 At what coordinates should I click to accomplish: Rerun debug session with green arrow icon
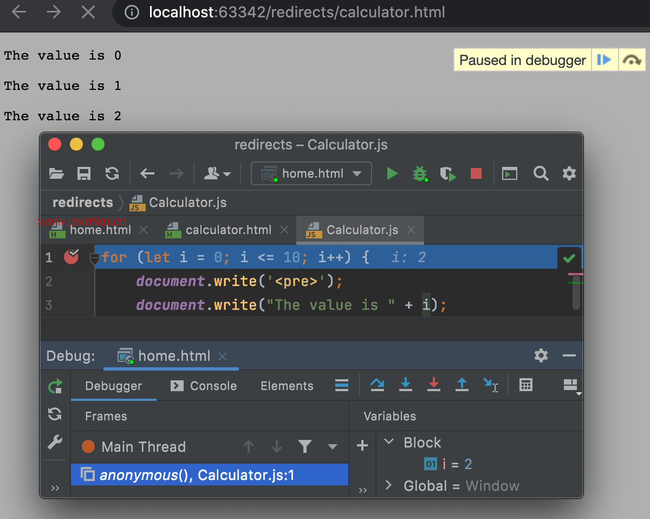[55, 386]
